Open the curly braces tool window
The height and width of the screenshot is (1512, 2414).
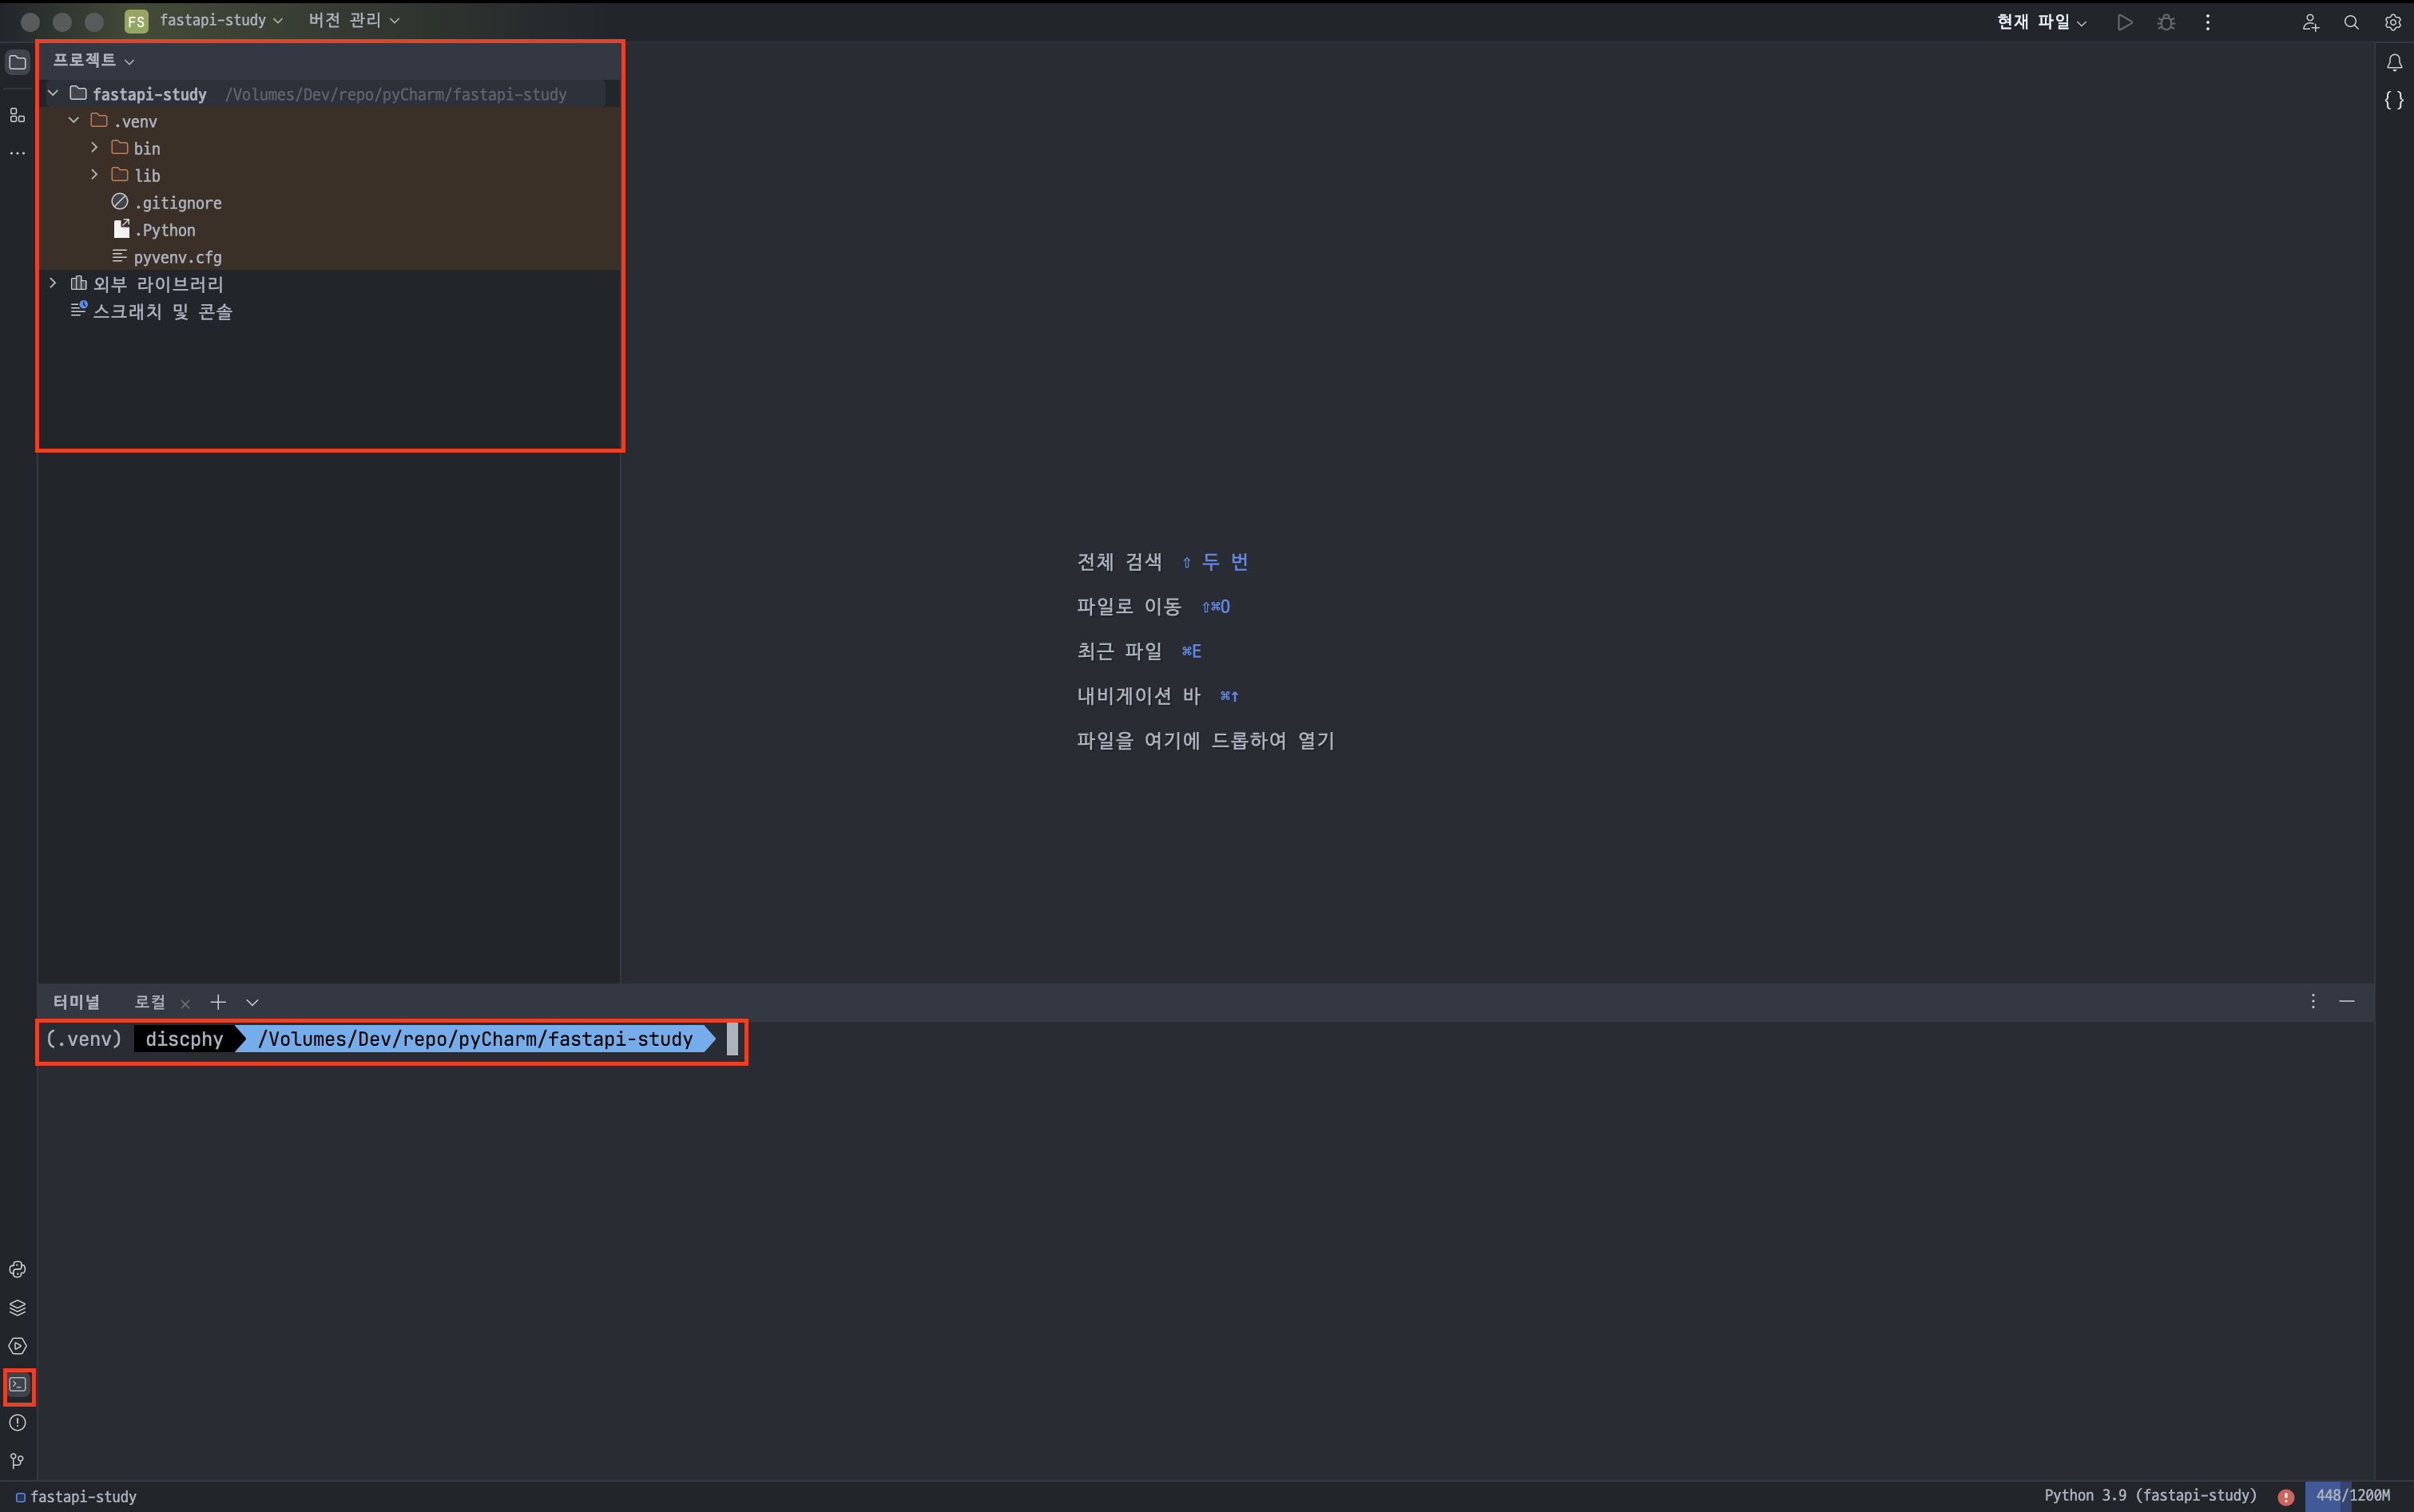point(2394,100)
